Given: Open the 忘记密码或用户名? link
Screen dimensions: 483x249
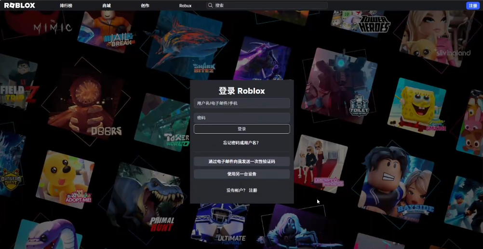Looking at the screenshot, I should point(241,143).
